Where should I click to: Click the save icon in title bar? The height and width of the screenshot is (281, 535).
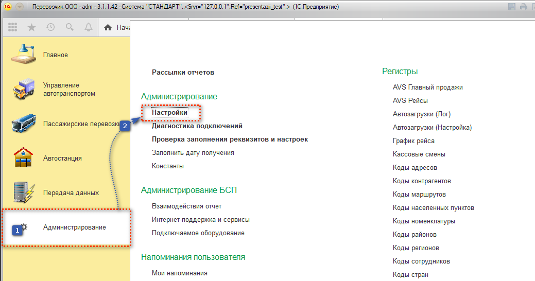(512, 7)
